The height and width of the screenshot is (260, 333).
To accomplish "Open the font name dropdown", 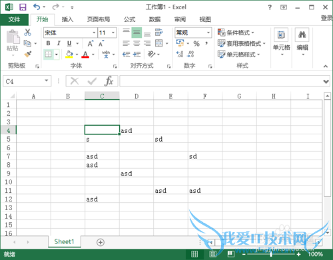I will [94, 33].
